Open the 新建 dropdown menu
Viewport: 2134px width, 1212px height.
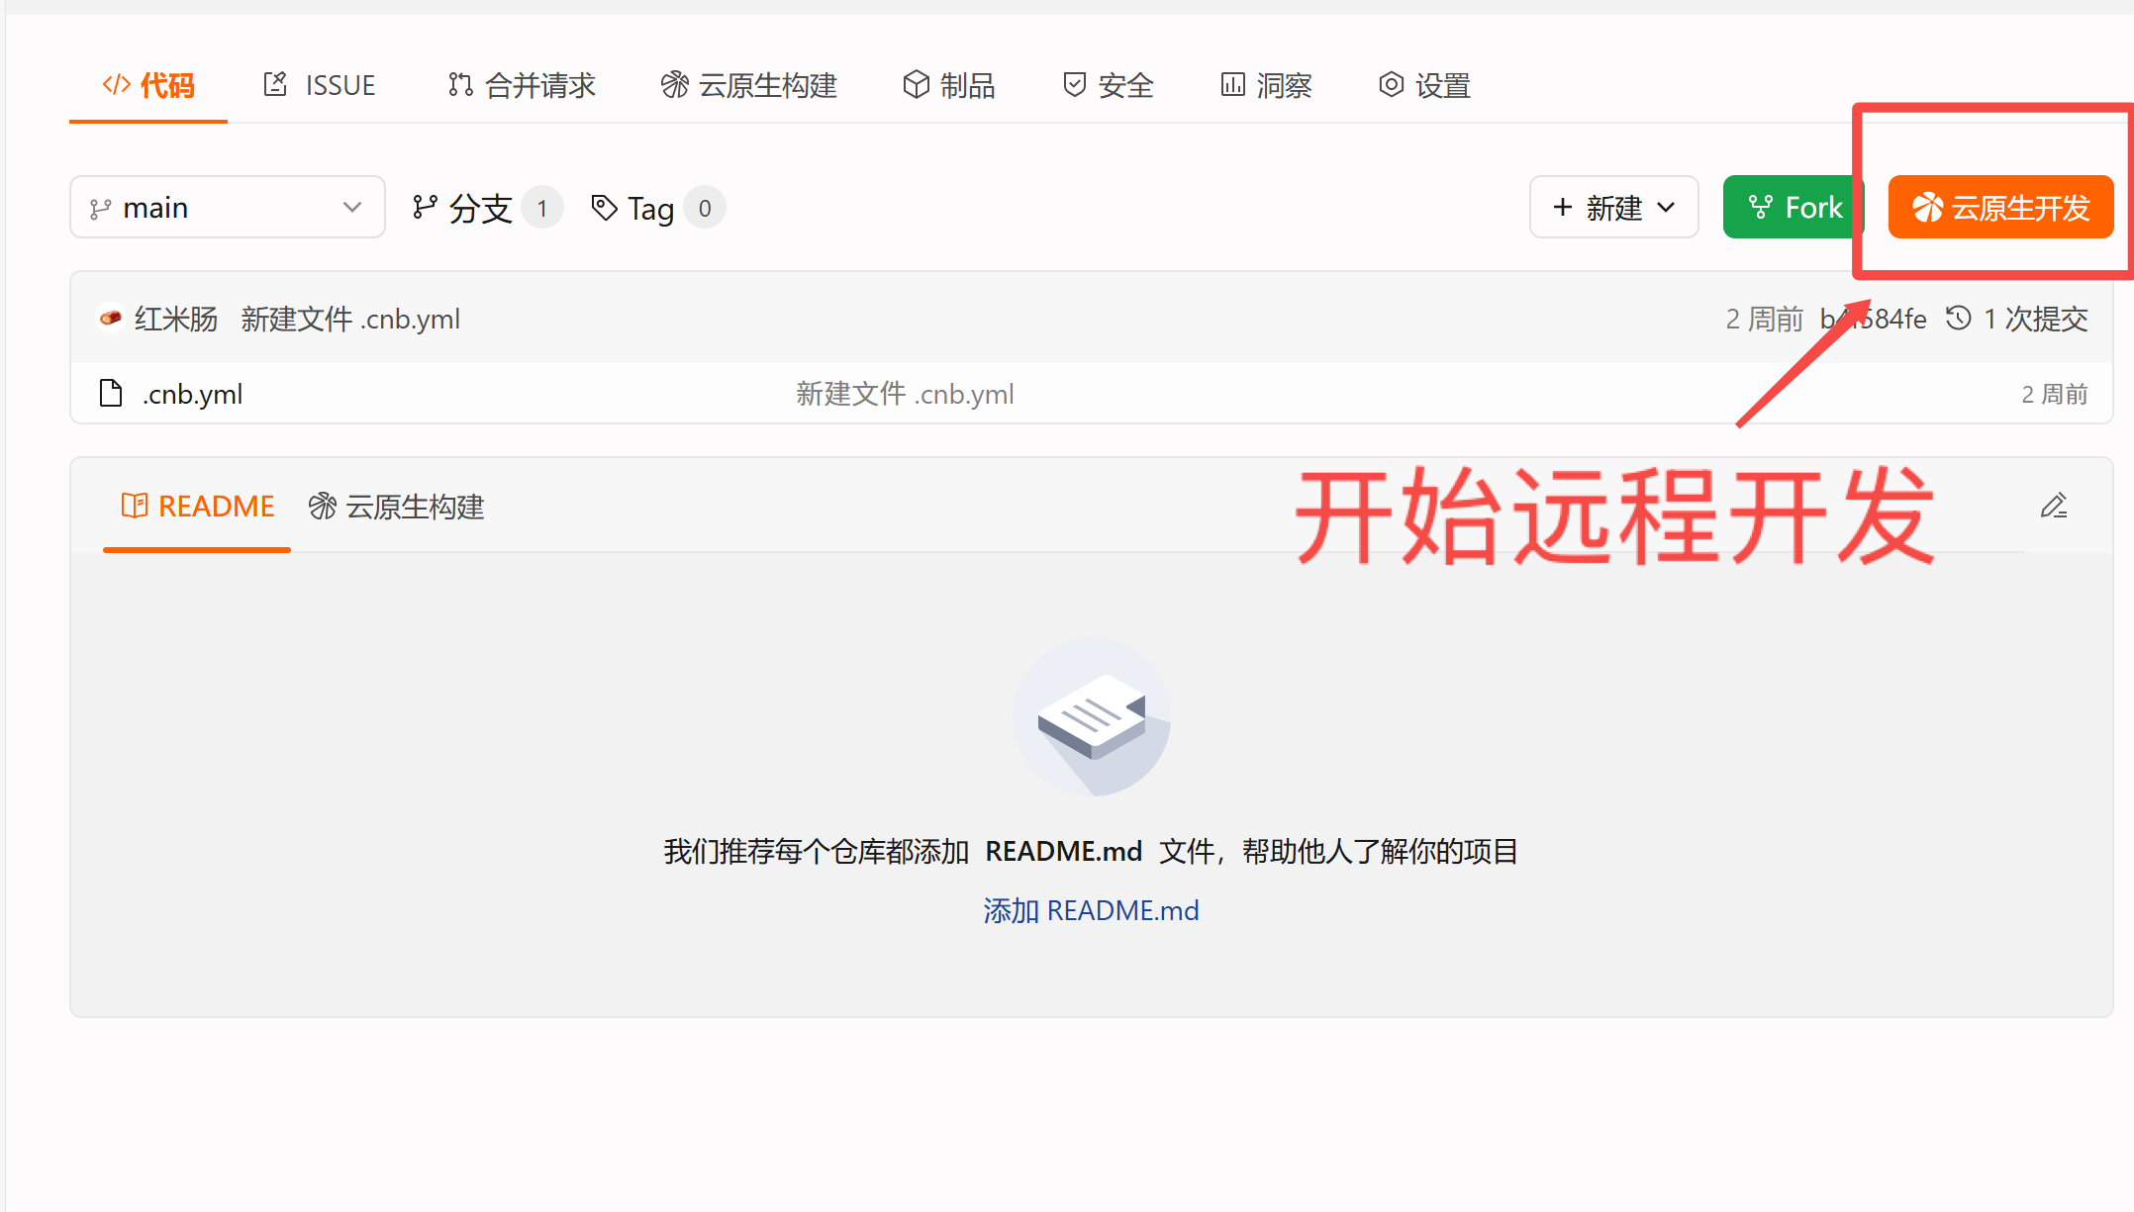point(1613,208)
